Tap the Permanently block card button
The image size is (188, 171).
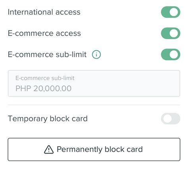click(94, 150)
